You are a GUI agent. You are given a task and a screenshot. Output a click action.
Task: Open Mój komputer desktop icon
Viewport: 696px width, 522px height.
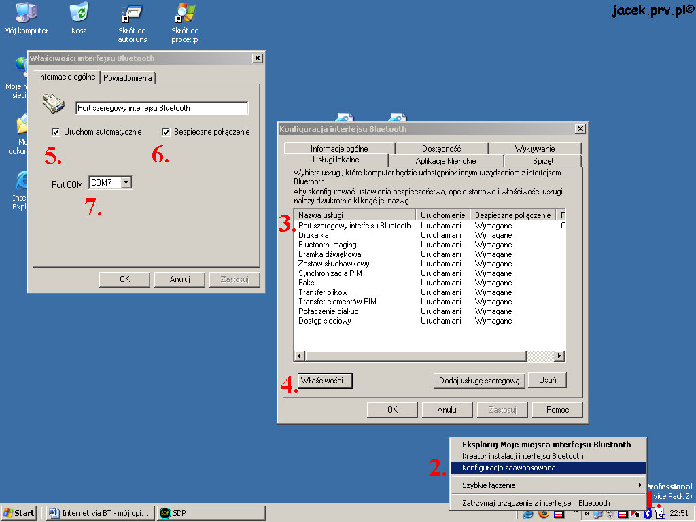27,18
